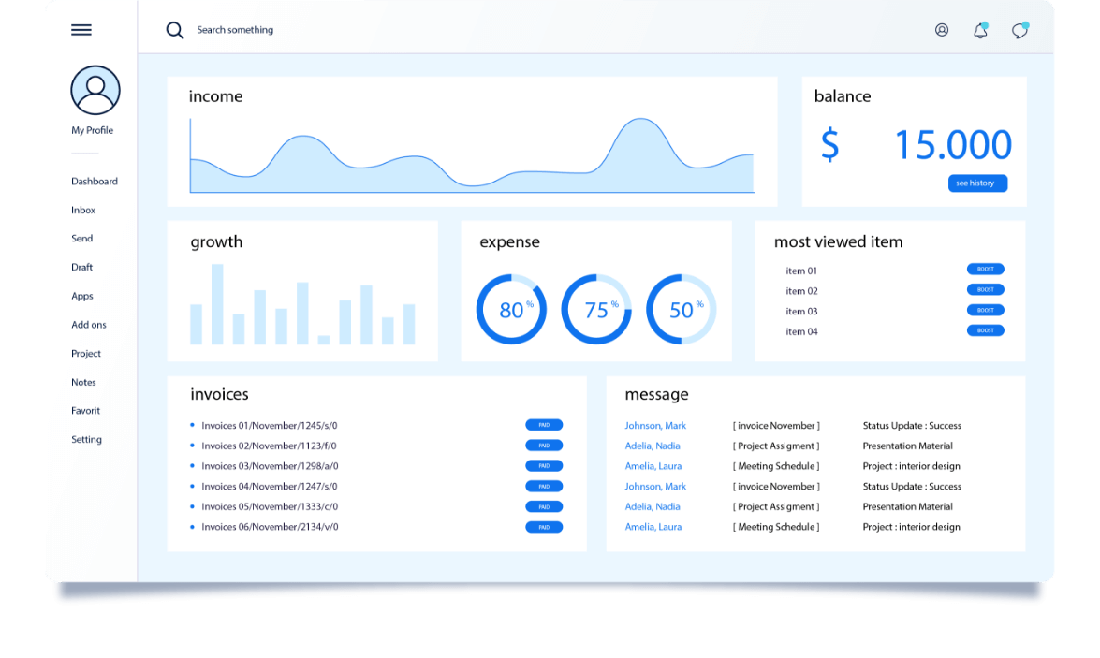Expand the Project sidebar entry

pyautogui.click(x=86, y=353)
